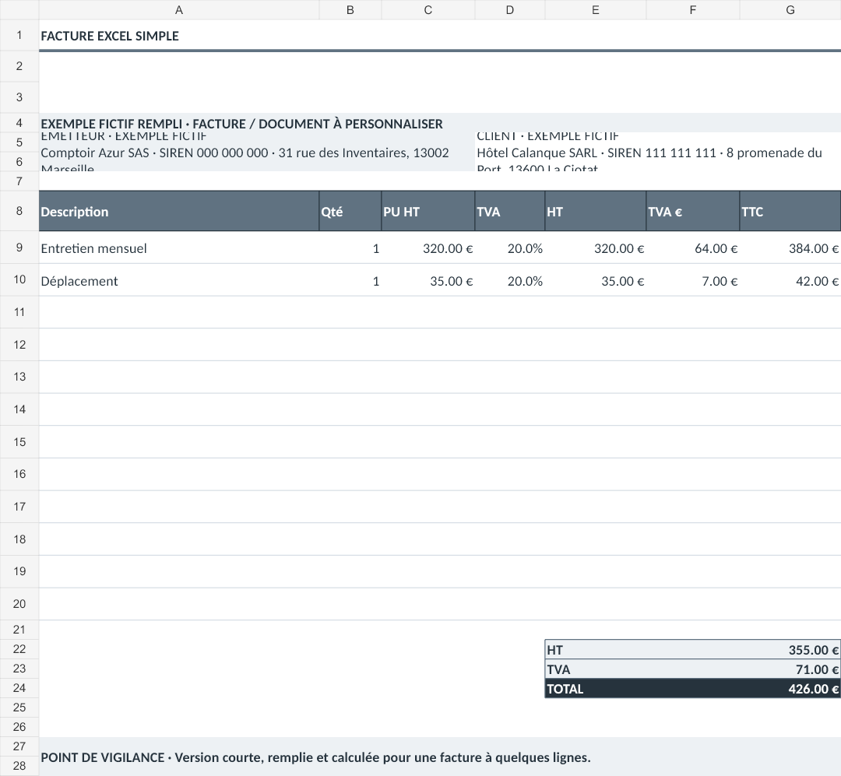Screen dimensions: 841x776
Task: Click the 'EXEMPLE FICTIF REMPLI' heading cell
Action: pyautogui.click(x=440, y=123)
